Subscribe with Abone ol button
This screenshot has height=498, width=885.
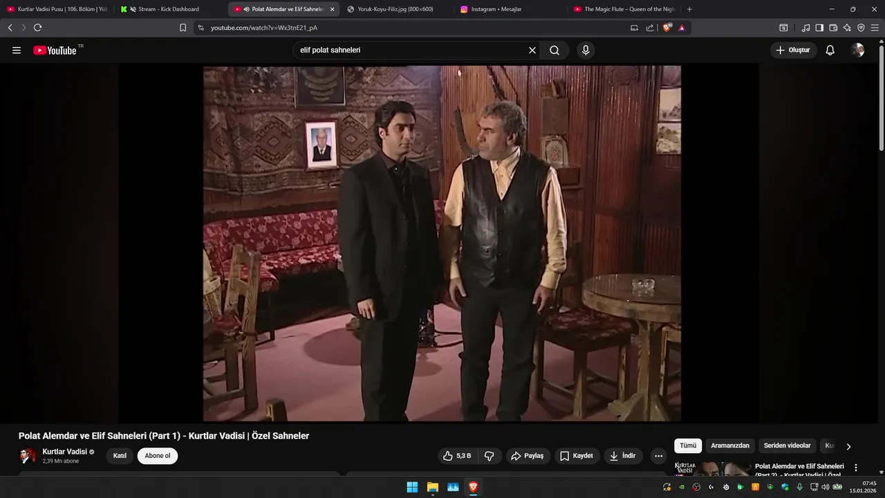coord(158,456)
